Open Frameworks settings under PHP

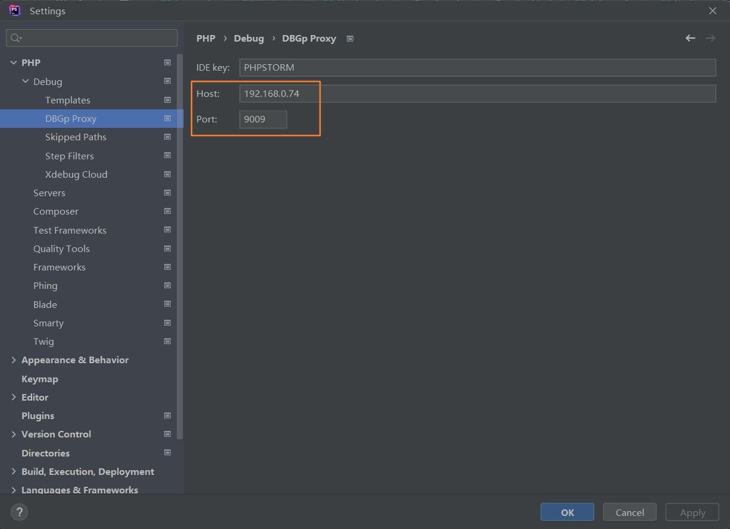59,267
